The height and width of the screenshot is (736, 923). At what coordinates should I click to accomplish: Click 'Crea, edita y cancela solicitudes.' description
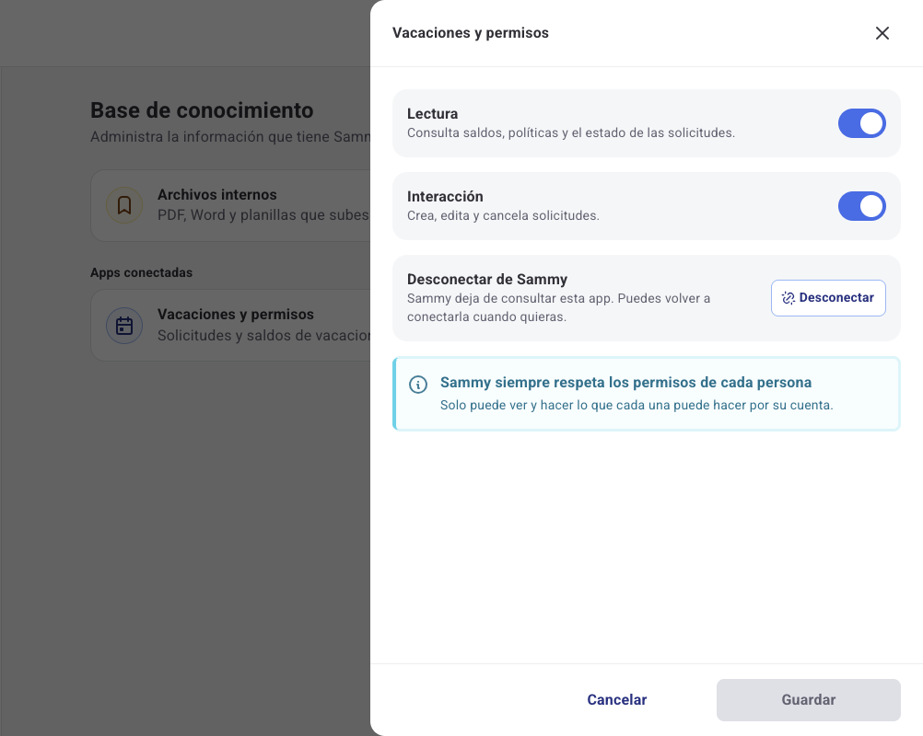coord(503,216)
